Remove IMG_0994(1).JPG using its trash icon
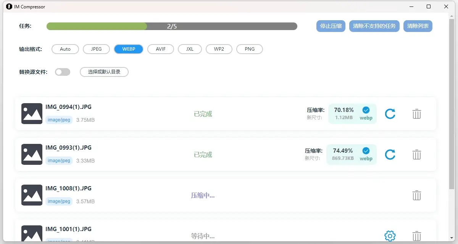 click(416, 113)
